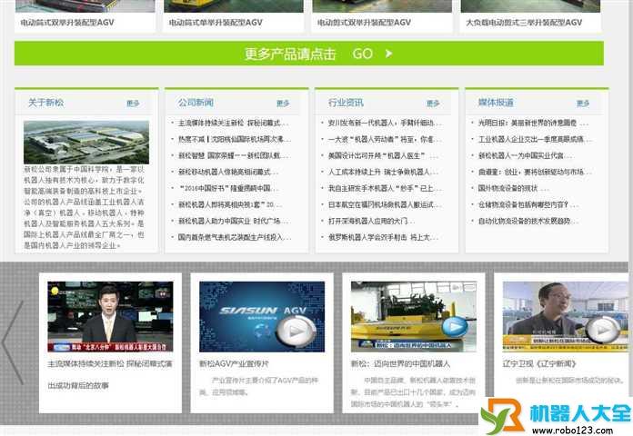Open 更多 in the 媒体报道 panel

583,104
